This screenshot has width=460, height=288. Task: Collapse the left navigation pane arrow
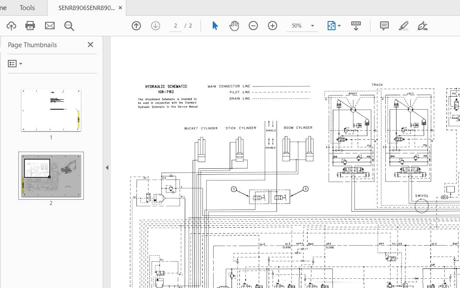click(107, 167)
